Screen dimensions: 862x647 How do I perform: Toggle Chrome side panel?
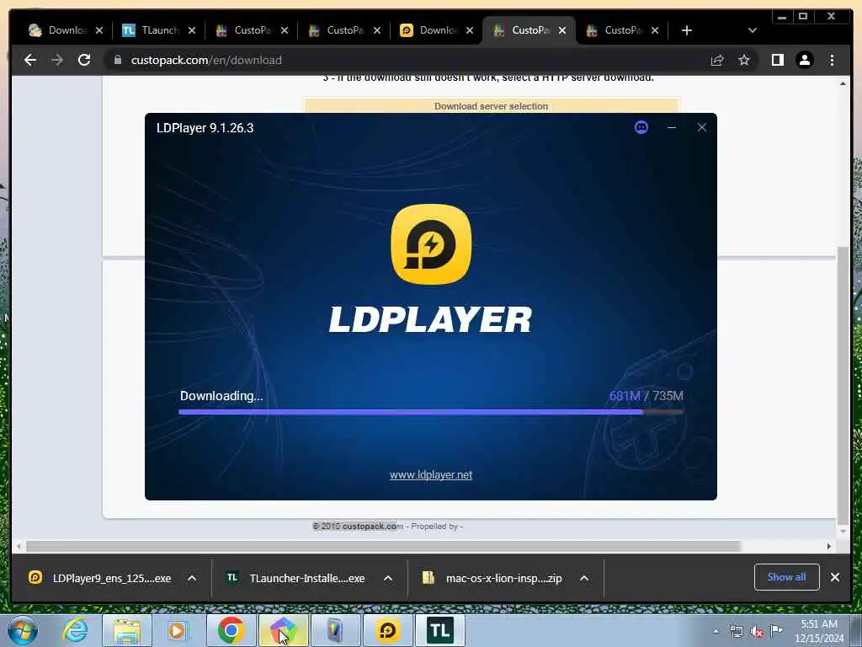click(777, 60)
